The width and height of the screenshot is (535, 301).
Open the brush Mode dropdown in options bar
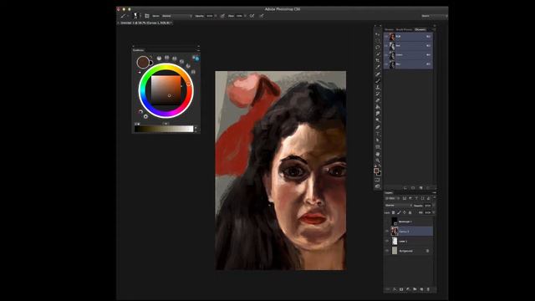176,16
